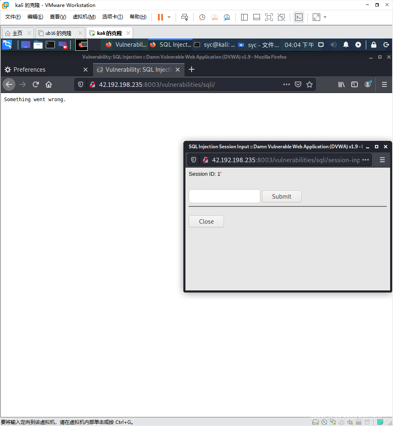Bookmark this page with star icon
393x426 pixels.
tap(309, 84)
